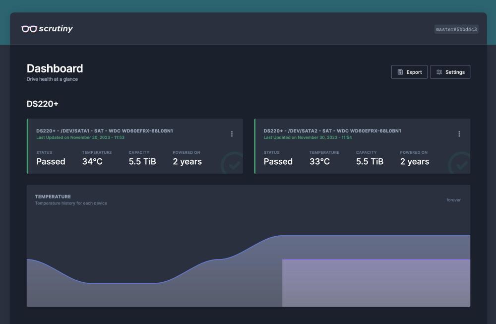Image resolution: width=496 pixels, height=324 pixels.
Task: Select the 33°C temperature reading
Action: (319, 161)
